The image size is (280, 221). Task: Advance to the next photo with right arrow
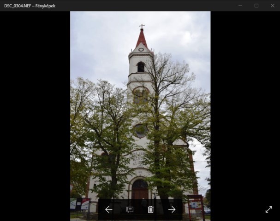(x=172, y=209)
